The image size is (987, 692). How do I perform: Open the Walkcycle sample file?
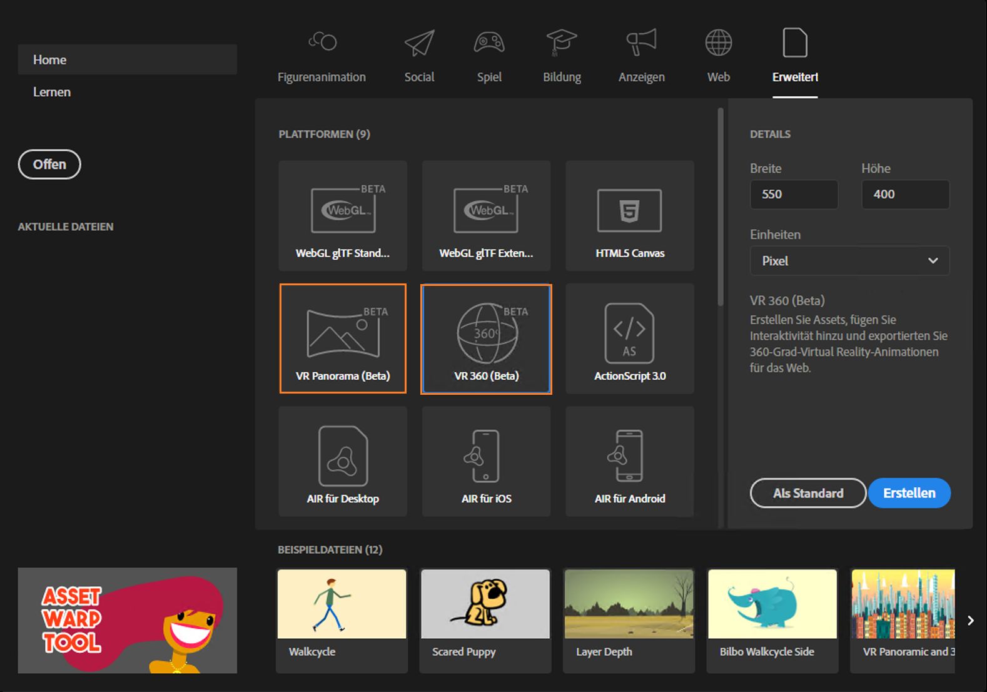click(x=342, y=621)
